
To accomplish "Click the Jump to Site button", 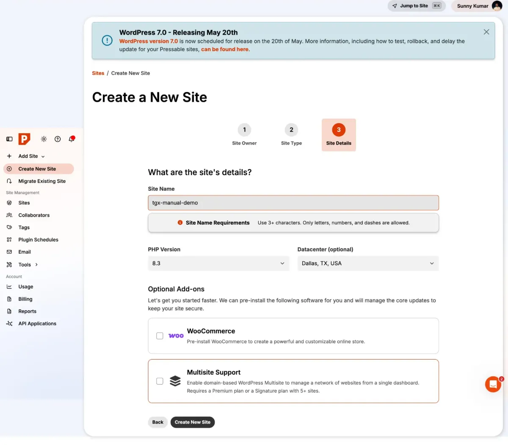I will tap(417, 6).
